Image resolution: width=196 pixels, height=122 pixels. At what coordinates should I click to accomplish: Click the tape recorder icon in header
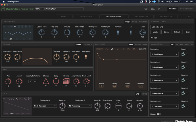[x=146, y=9]
